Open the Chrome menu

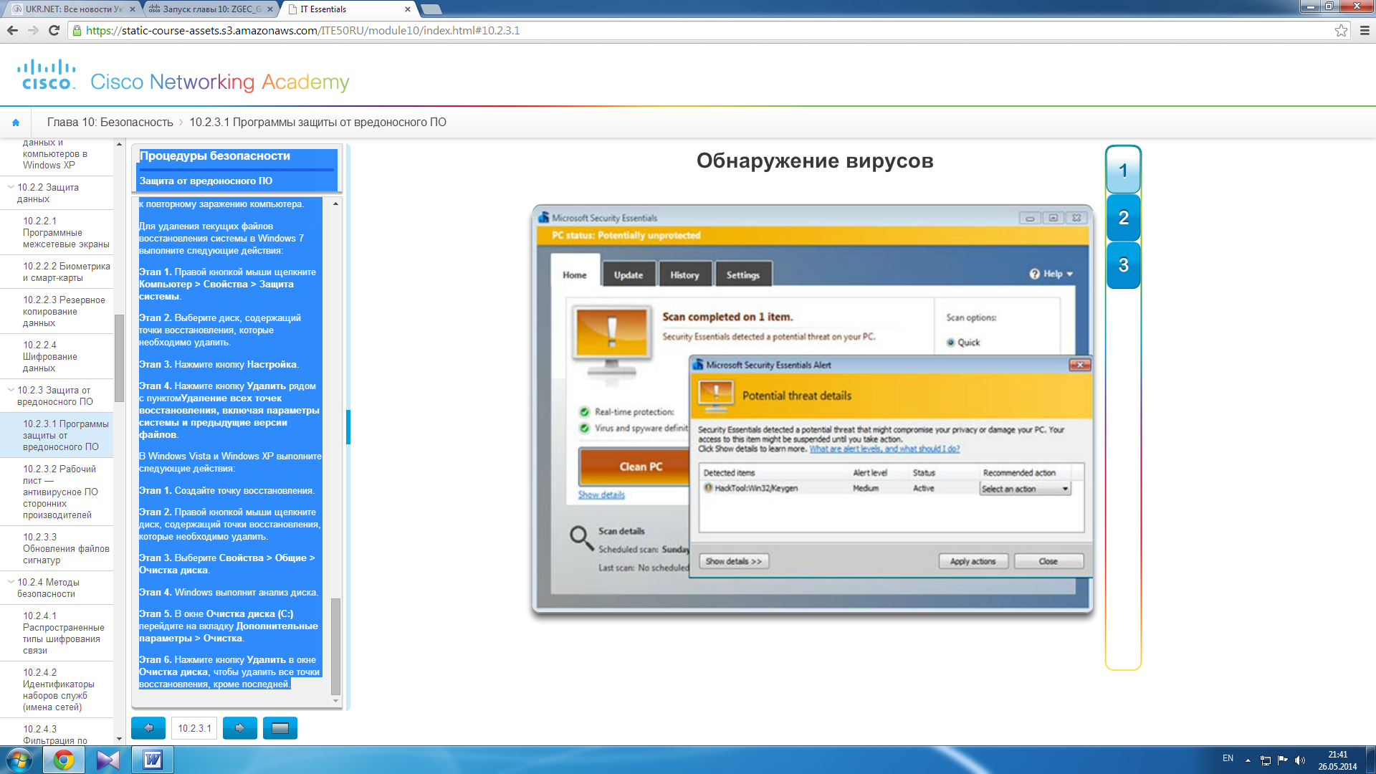click(x=1365, y=30)
